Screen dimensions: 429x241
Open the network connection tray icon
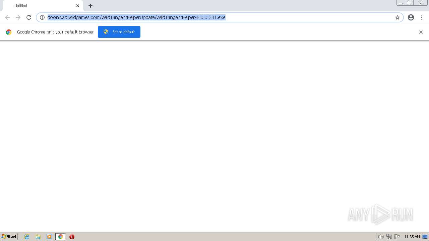[x=389, y=237]
